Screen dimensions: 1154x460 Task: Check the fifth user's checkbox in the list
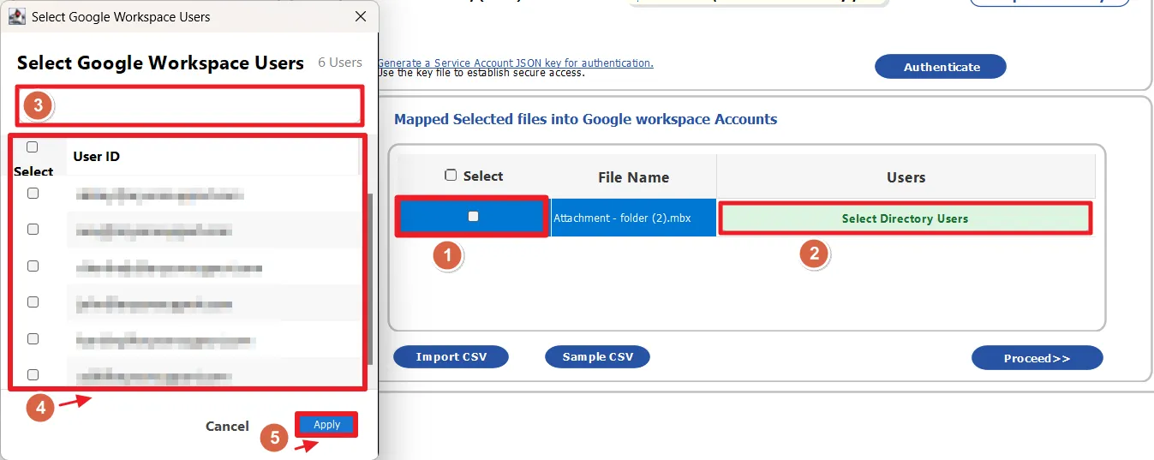click(33, 339)
